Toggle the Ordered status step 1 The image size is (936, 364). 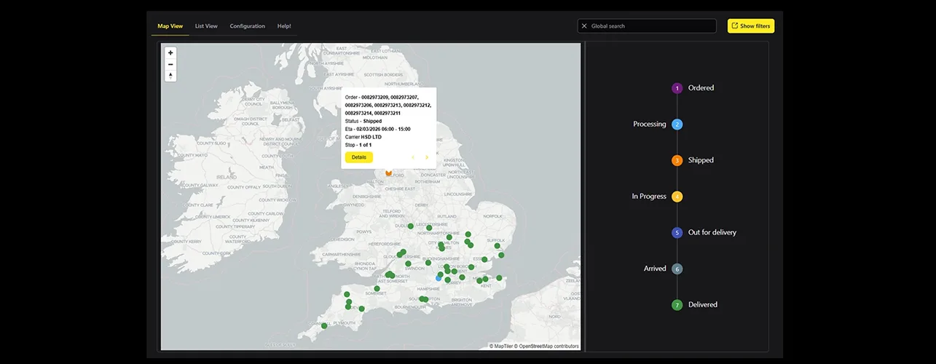(677, 88)
